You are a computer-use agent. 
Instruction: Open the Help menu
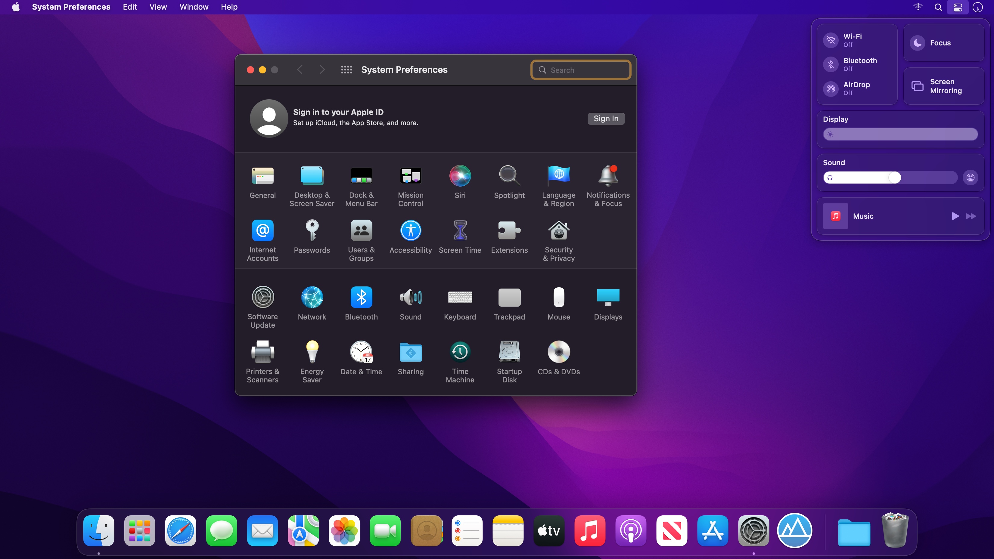click(x=229, y=7)
